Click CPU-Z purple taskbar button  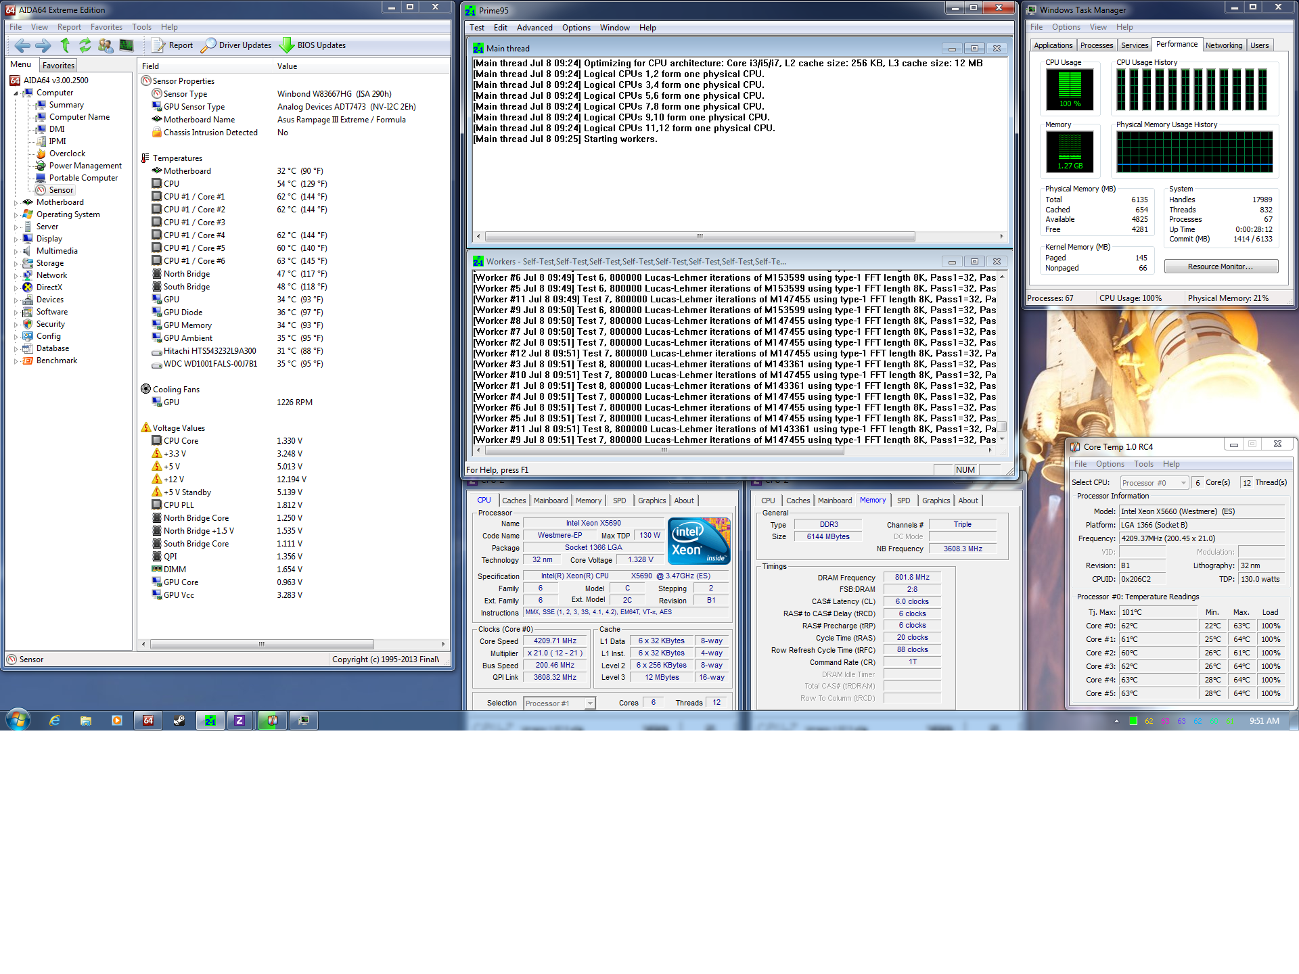[240, 720]
